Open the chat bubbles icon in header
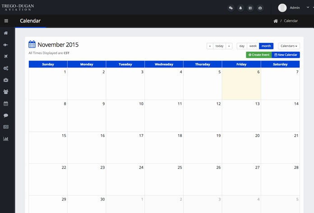The image size is (314, 213). [x=231, y=8]
